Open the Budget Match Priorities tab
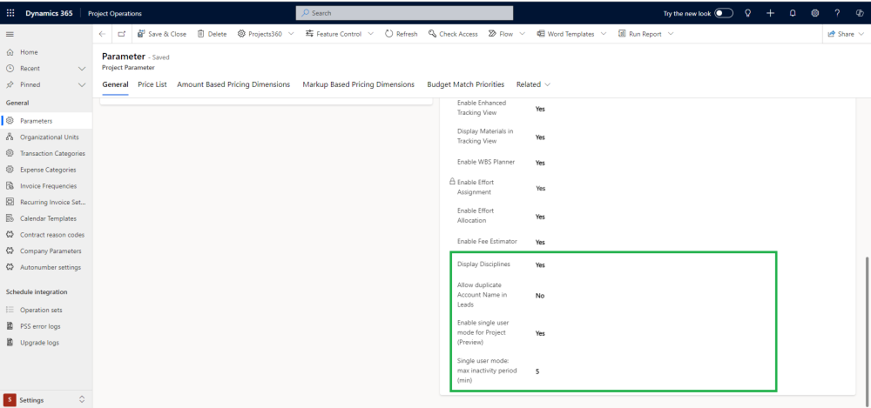 click(465, 84)
